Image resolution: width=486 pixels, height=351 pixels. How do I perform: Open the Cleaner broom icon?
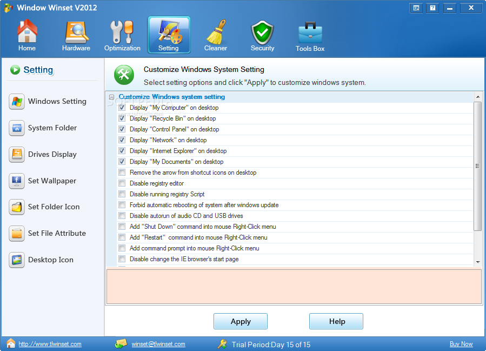click(x=216, y=32)
